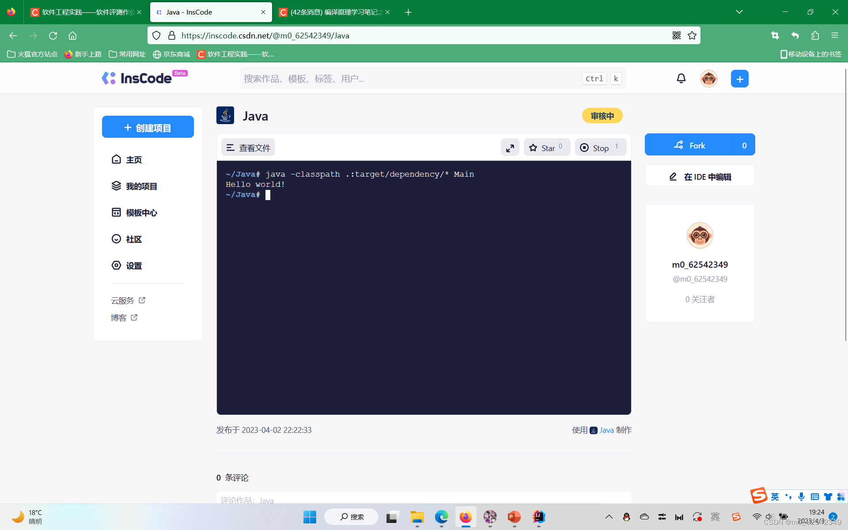The width and height of the screenshot is (848, 530).
Task: Click the Java template link
Action: click(606, 430)
